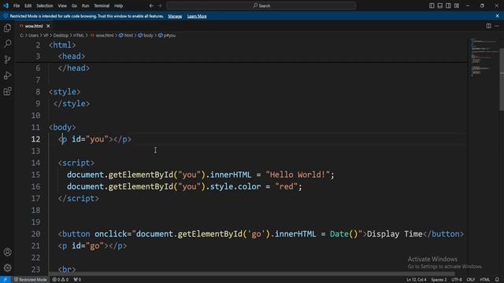This screenshot has height=283, width=504.
Task: Split the editor to the right
Action: pyautogui.click(x=488, y=26)
